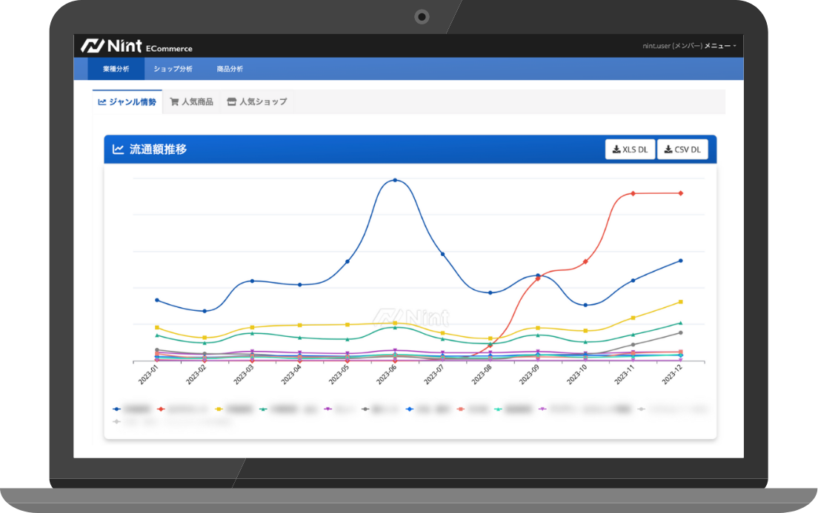
Task: Open the ショップ分析 tab
Action: (x=173, y=69)
